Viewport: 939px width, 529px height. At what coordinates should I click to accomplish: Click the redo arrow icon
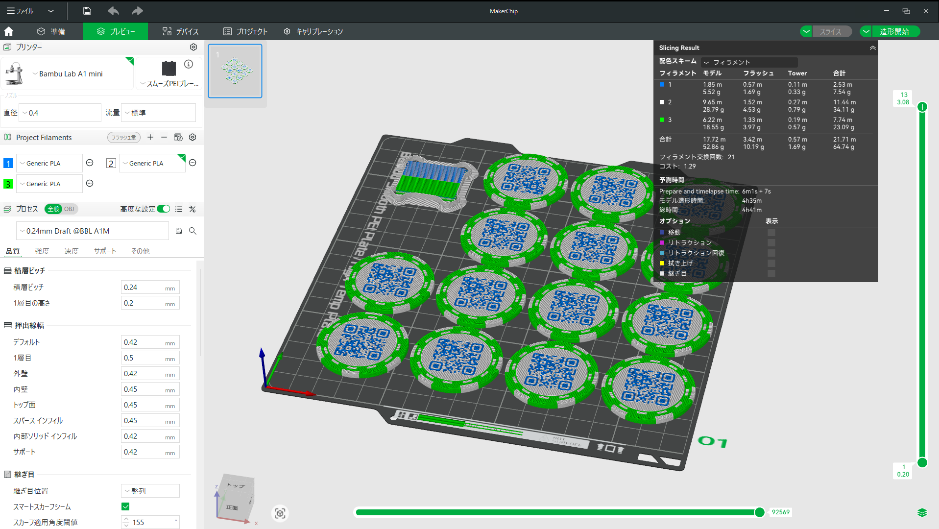(x=137, y=11)
